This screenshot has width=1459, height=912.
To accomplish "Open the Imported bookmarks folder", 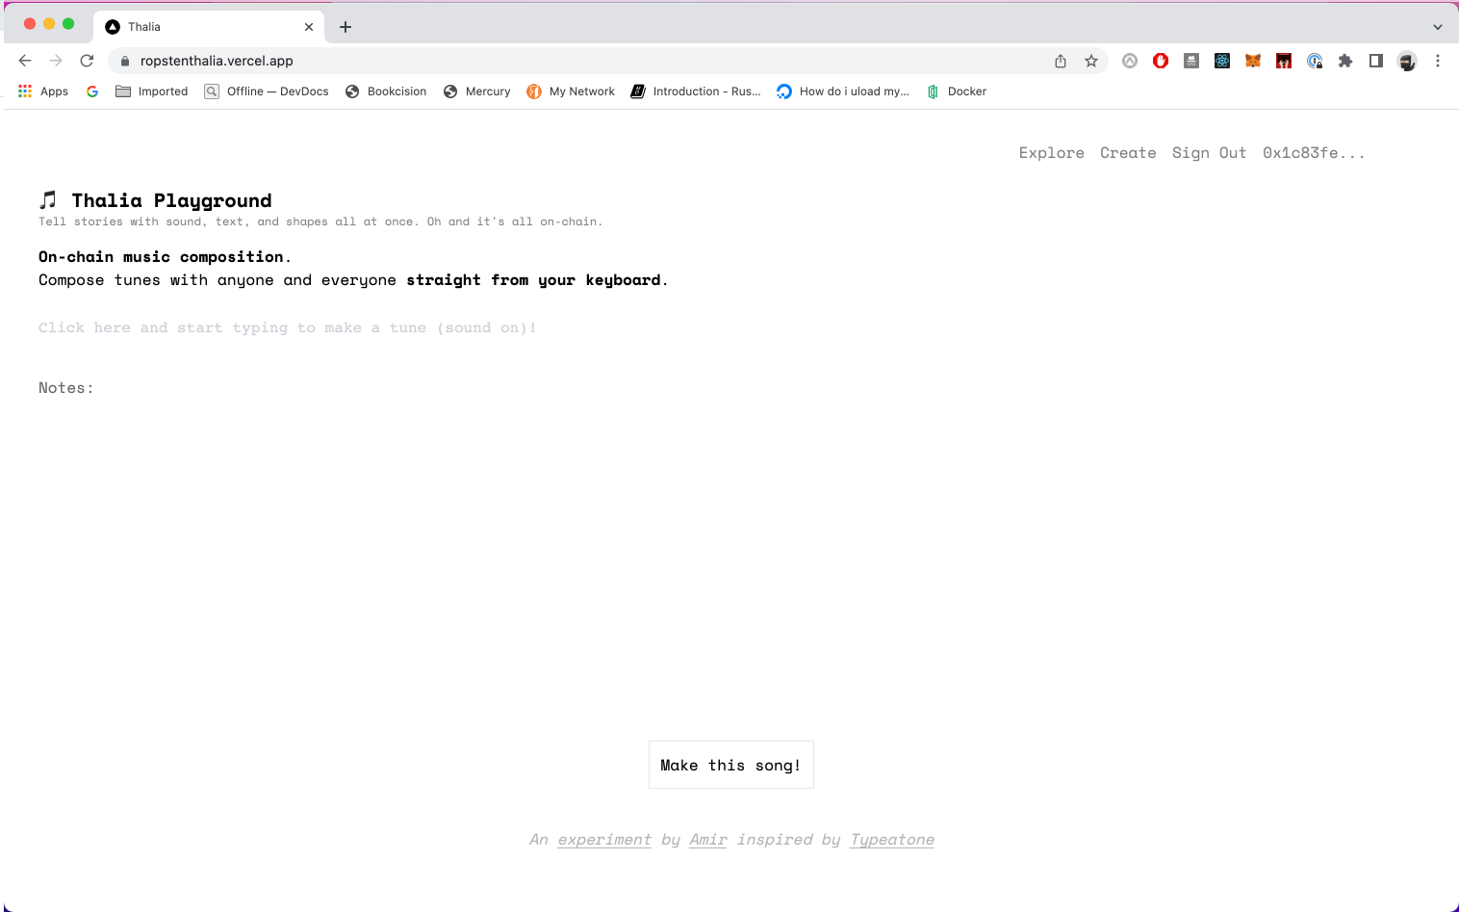I will tap(152, 91).
